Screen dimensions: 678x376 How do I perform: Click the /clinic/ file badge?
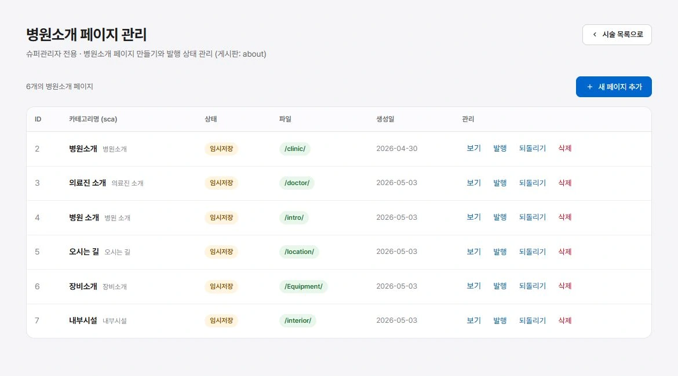295,149
